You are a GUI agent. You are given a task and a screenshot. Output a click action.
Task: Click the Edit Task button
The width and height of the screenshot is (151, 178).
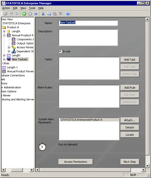coord(130,67)
